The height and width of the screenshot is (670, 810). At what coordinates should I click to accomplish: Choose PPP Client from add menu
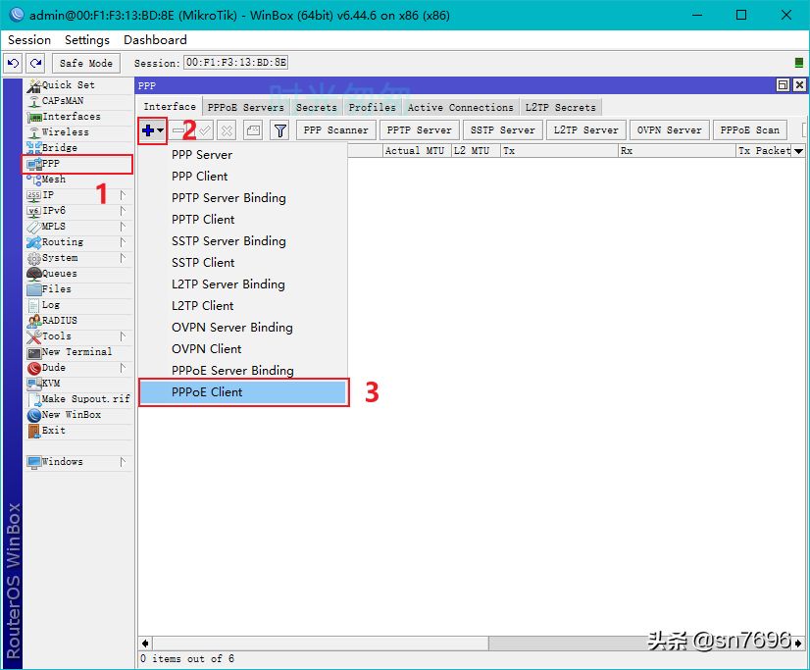click(x=243, y=177)
